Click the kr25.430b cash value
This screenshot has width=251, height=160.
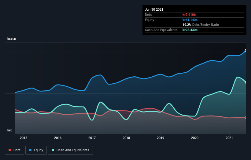[190, 30]
